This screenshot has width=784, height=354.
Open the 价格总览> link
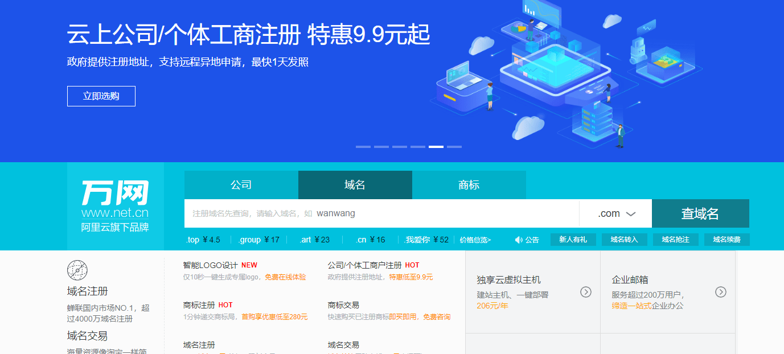(x=475, y=240)
